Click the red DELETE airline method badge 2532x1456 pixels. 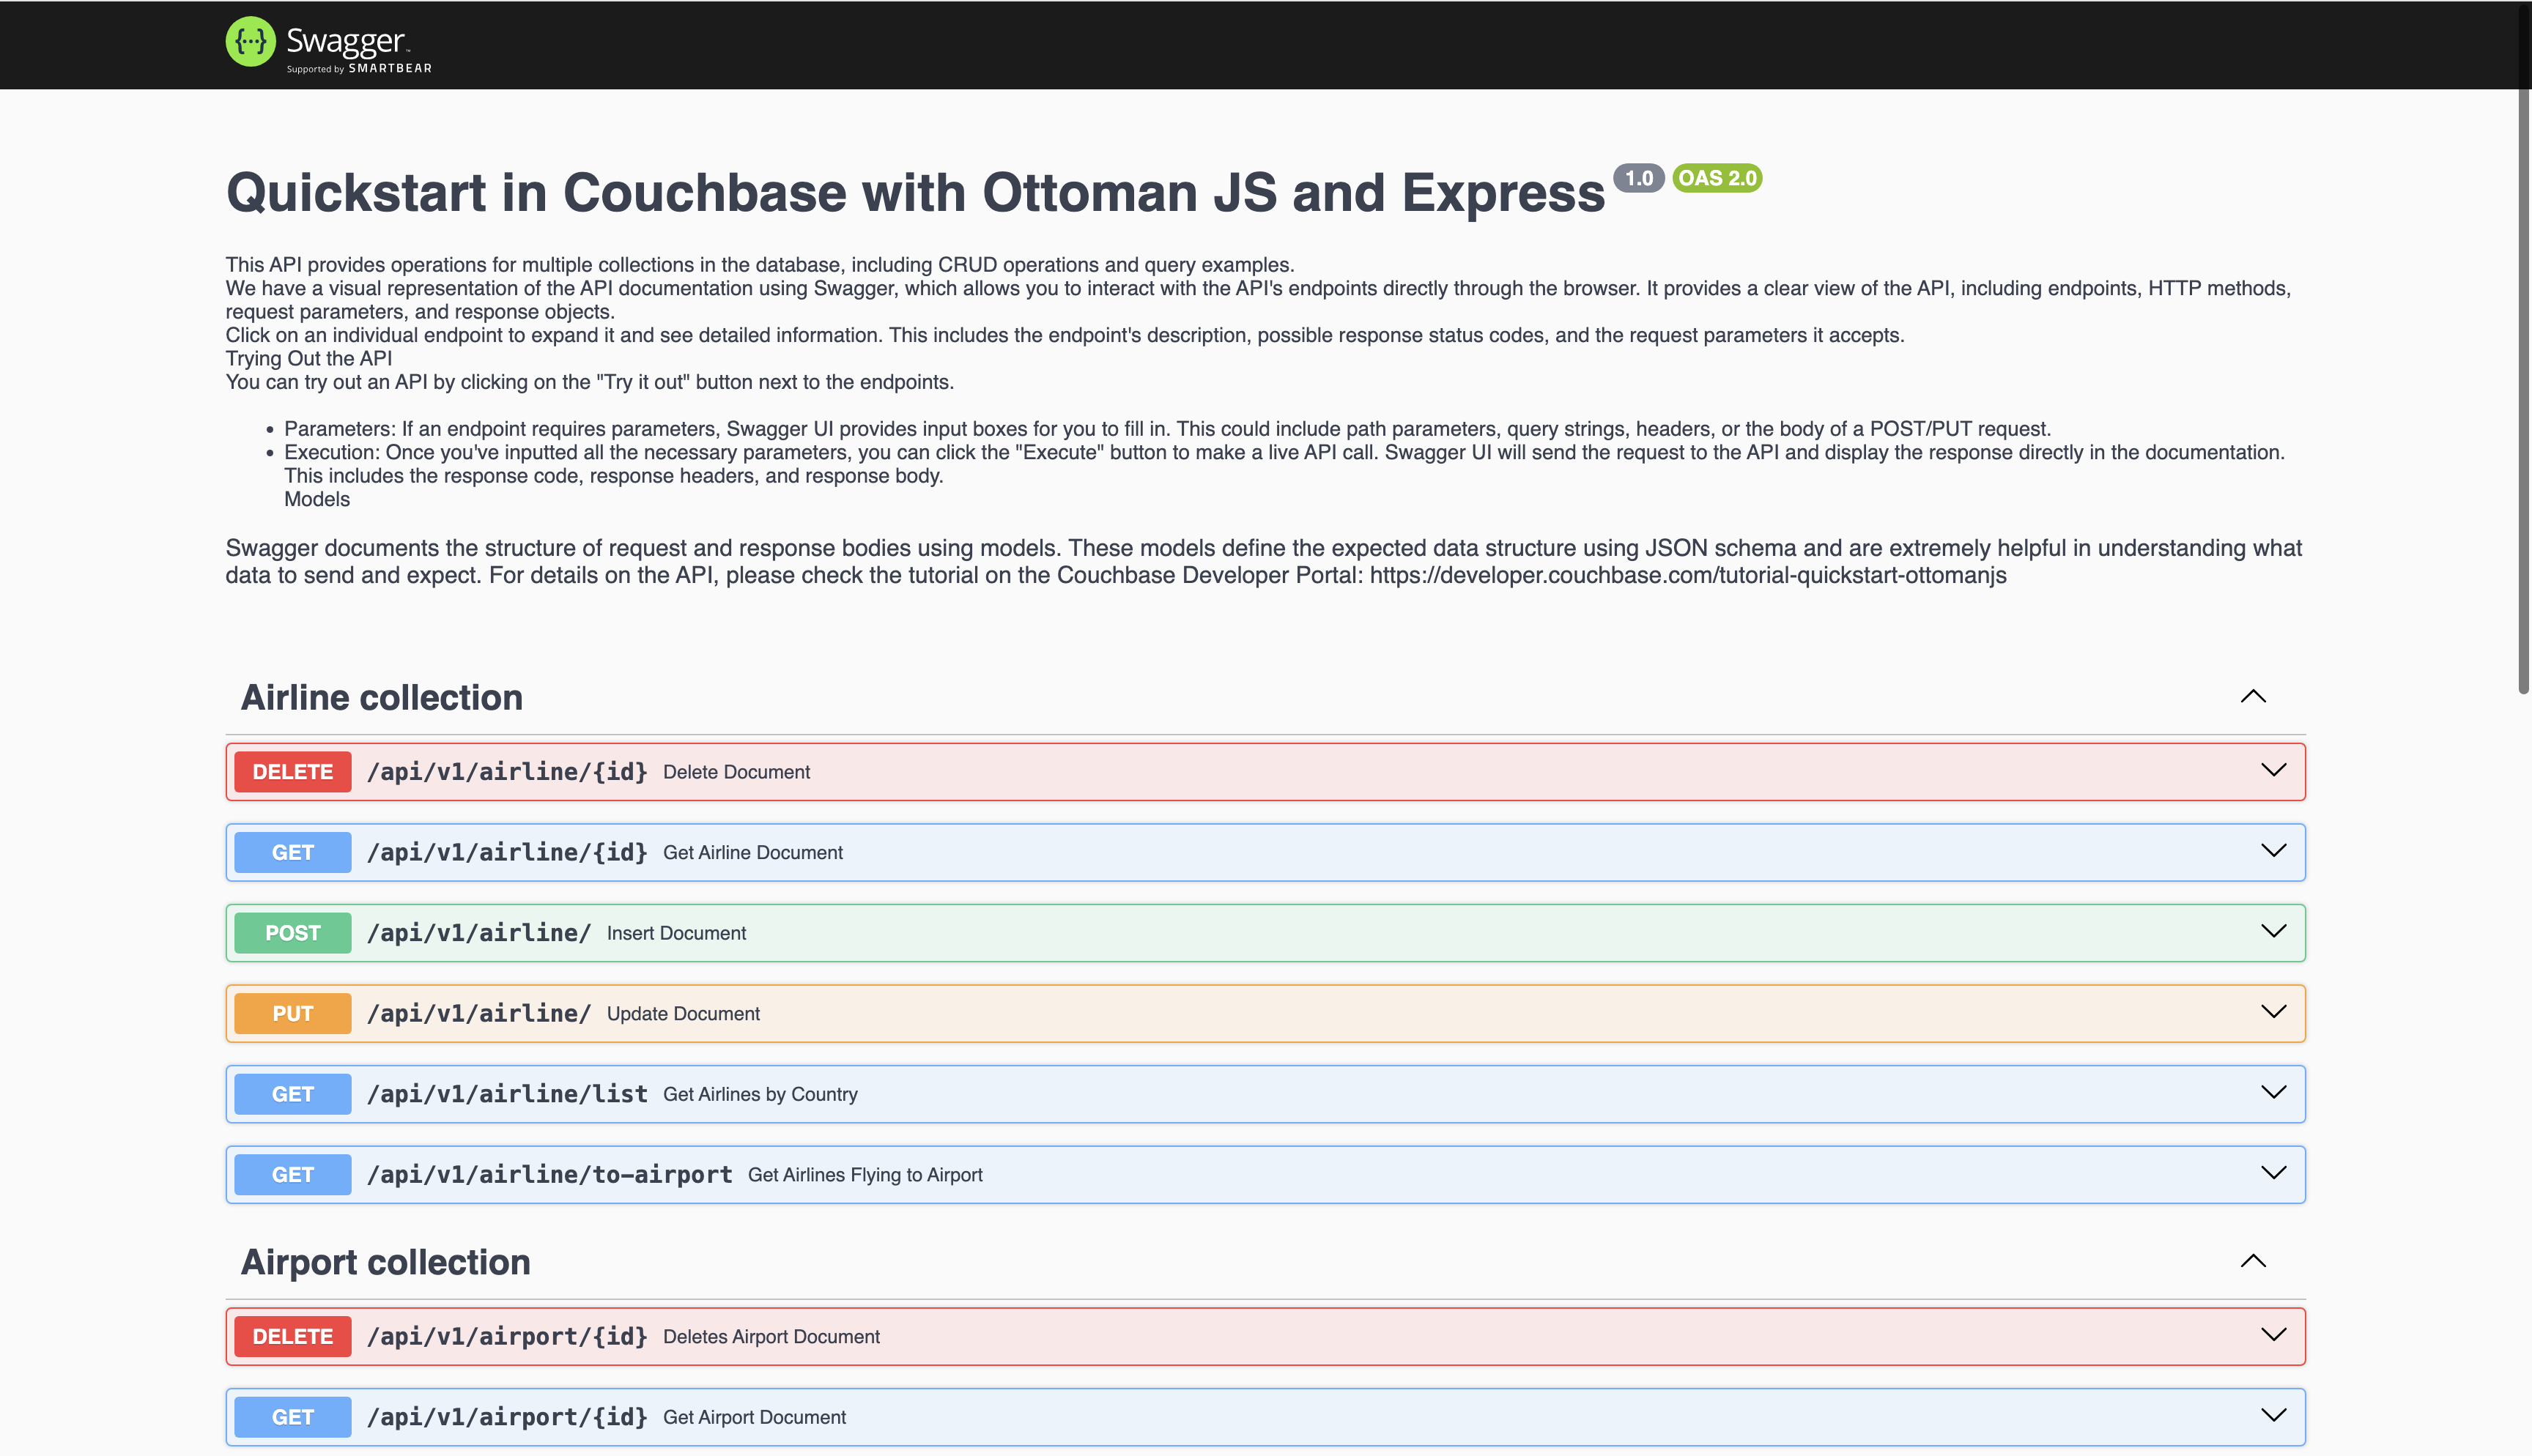pos(292,772)
